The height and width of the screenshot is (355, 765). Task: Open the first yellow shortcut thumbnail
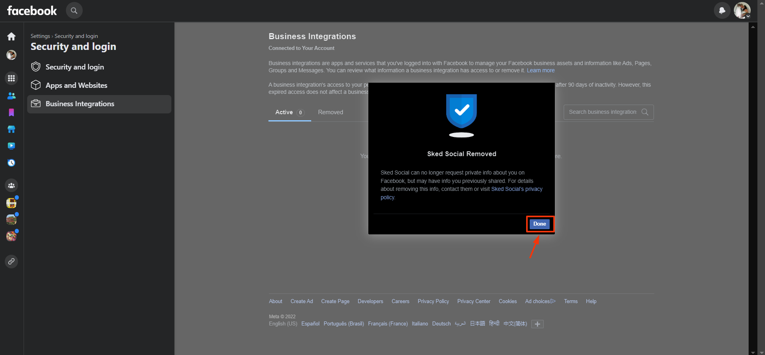tap(11, 203)
